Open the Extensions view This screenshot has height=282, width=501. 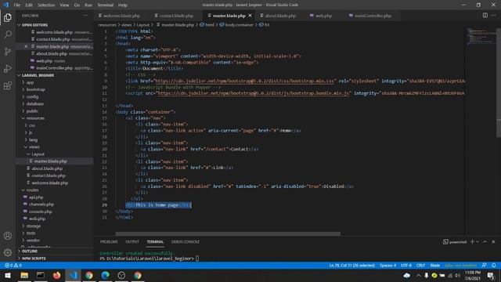(8, 85)
